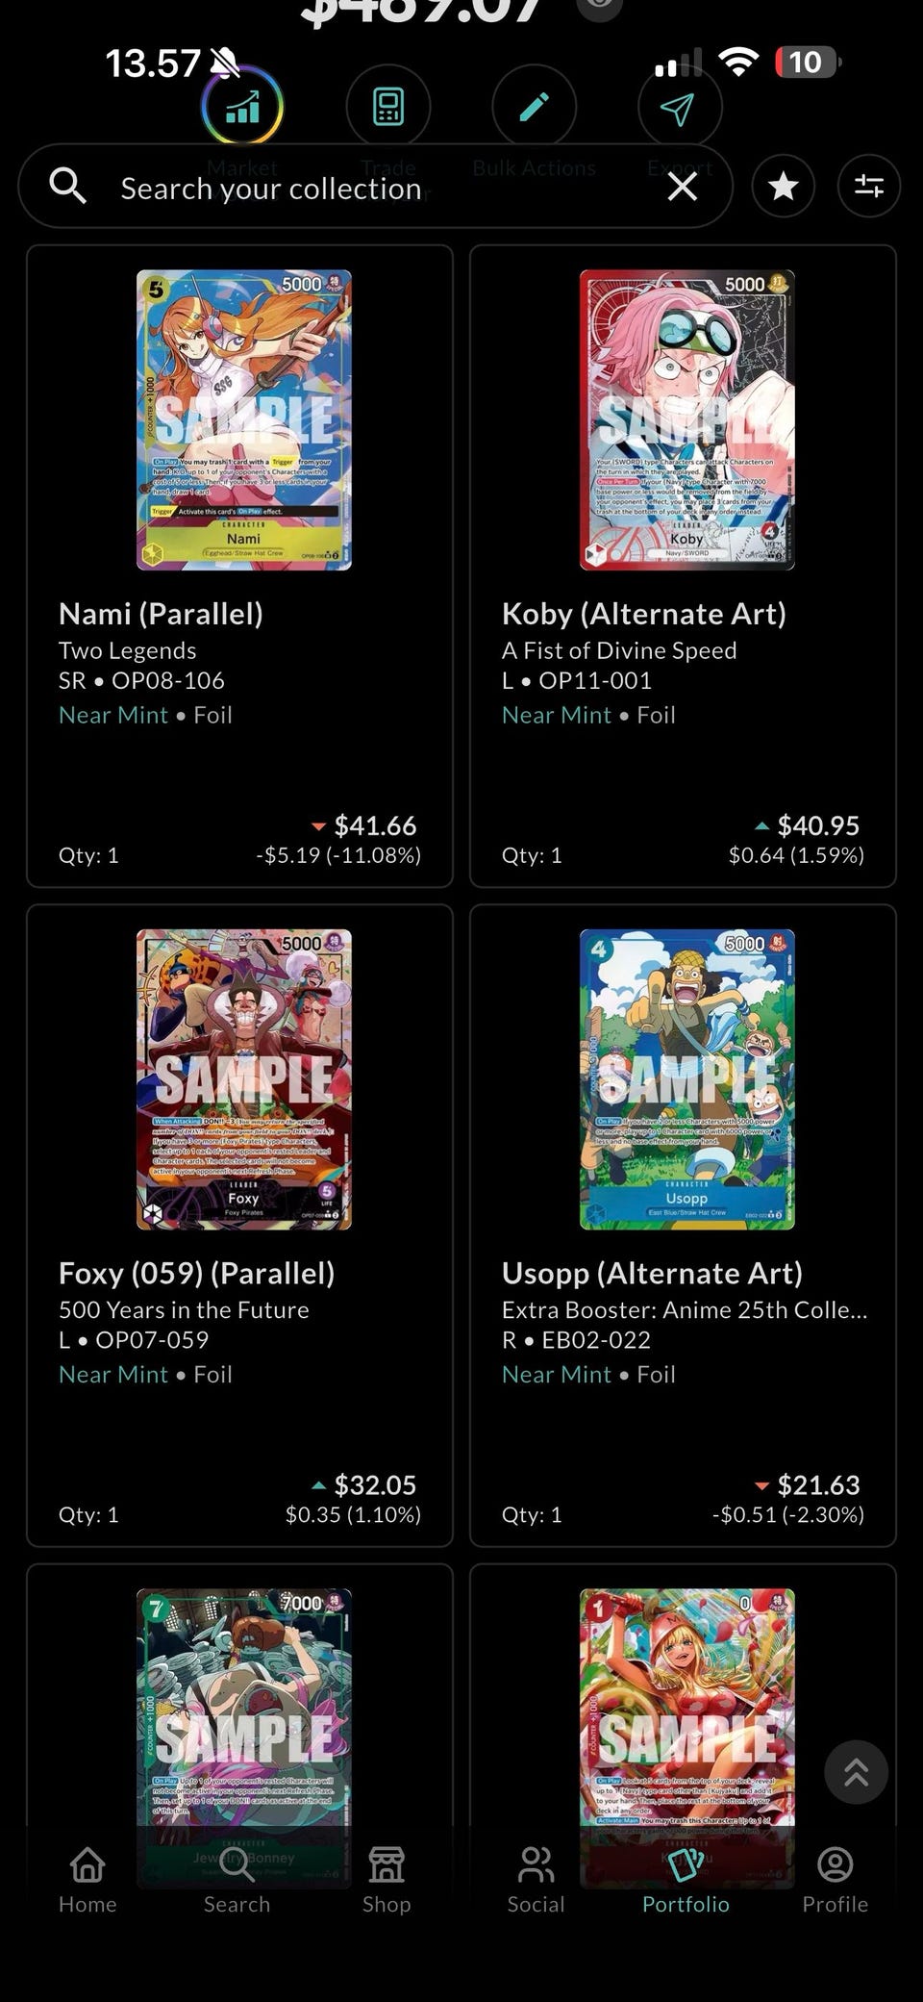This screenshot has height=2002, width=923.
Task: Open the Shop tab
Action: coord(387,1879)
